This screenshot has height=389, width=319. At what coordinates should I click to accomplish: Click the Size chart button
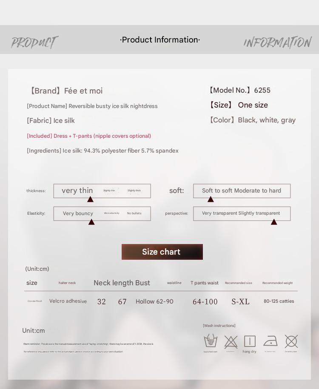click(x=162, y=252)
